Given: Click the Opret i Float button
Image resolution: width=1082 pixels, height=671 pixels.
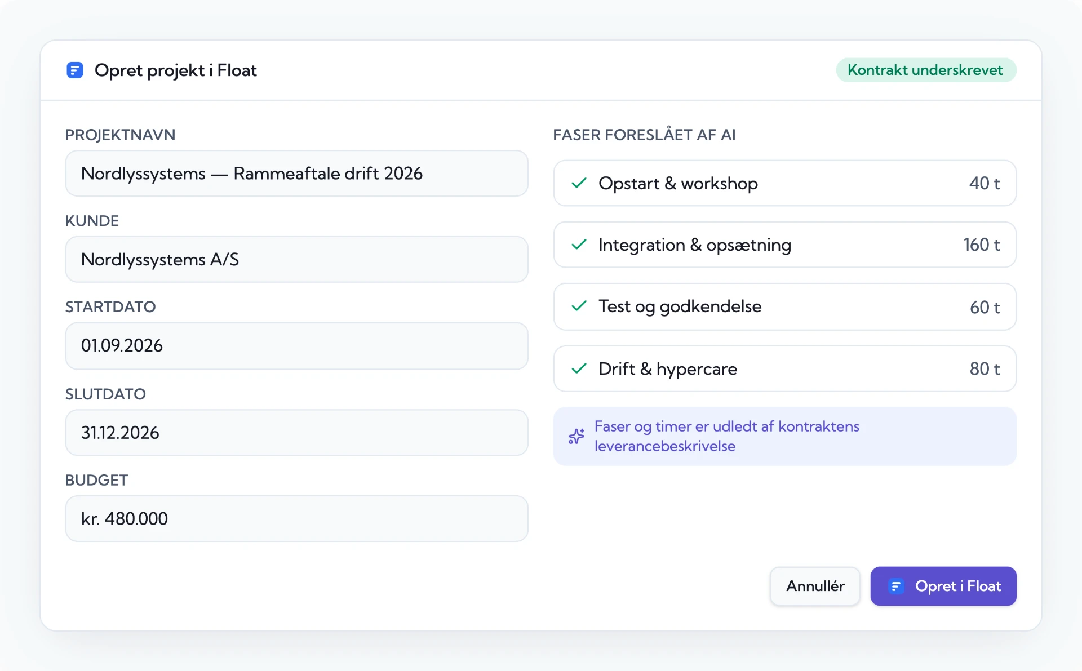Looking at the screenshot, I should (x=943, y=586).
